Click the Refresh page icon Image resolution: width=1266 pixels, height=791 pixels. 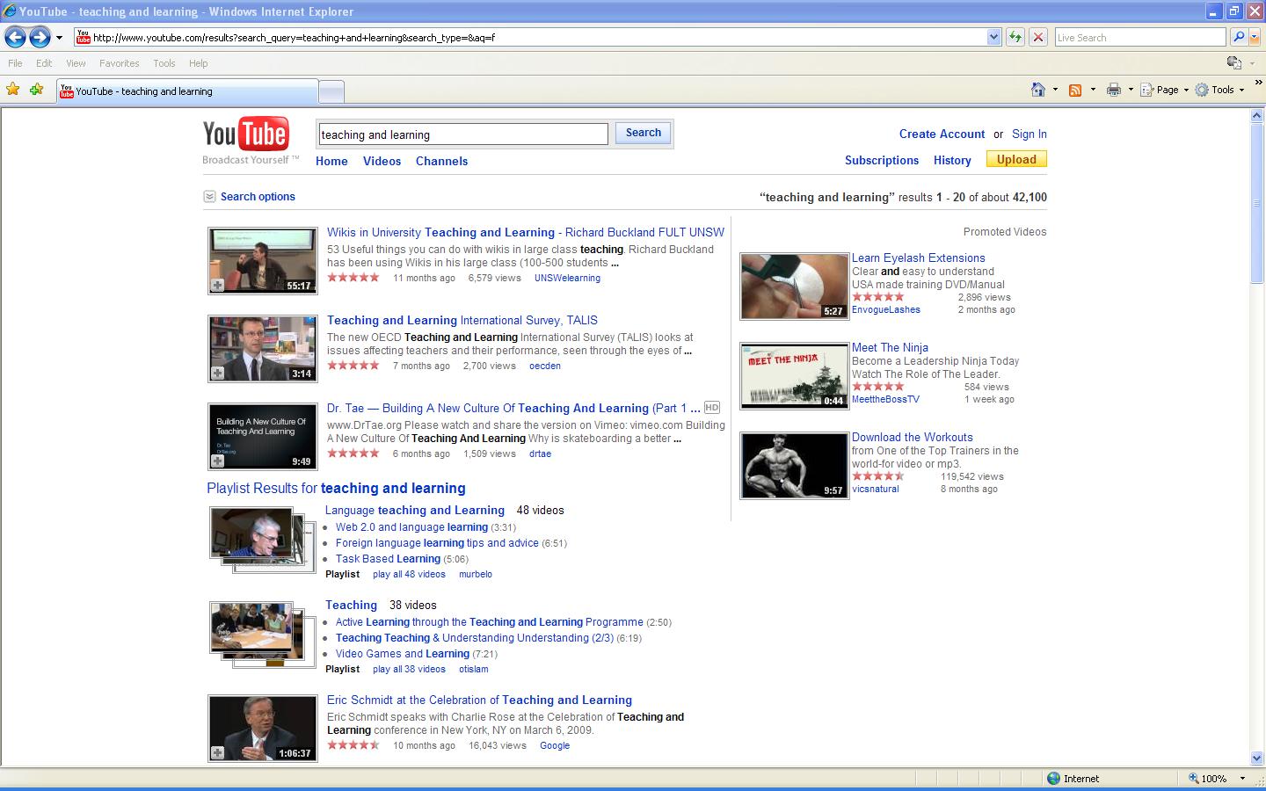pyautogui.click(x=1015, y=37)
